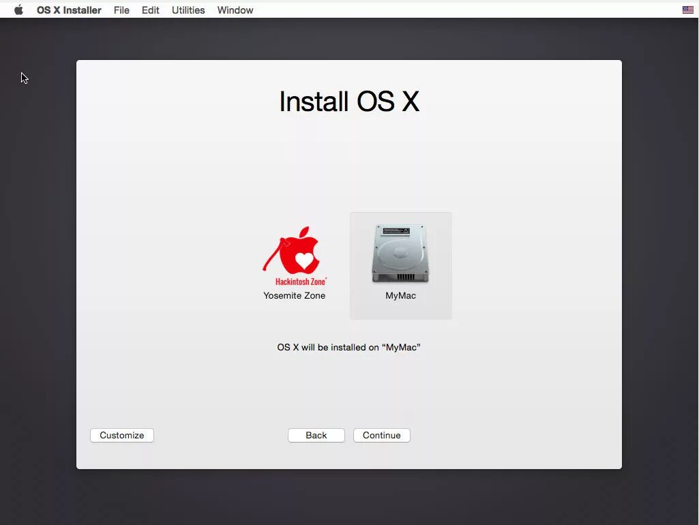Screen dimensions: 699x525
Task: Open the OS X Installer menu
Action: (69, 10)
